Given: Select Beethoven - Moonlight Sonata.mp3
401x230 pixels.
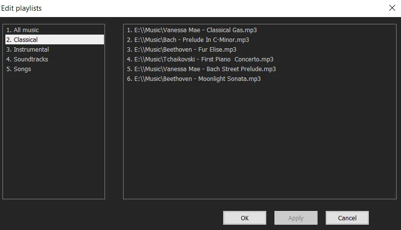Looking at the screenshot, I should 193,78.
